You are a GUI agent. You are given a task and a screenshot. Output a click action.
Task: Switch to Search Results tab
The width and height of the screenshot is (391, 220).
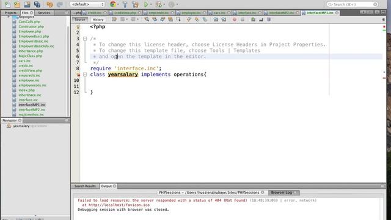coord(85,186)
